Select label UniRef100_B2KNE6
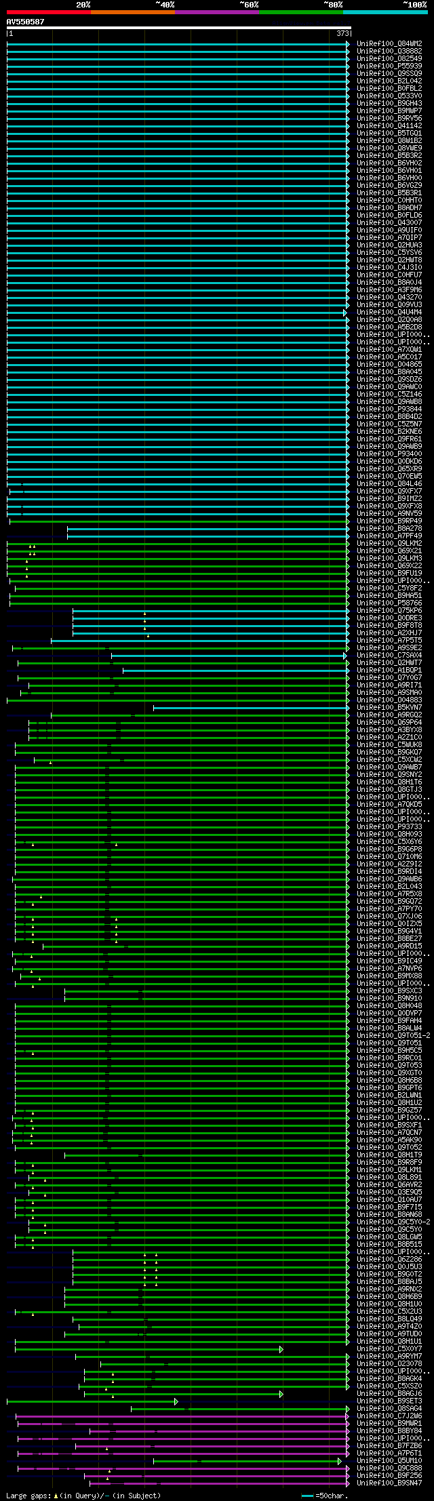The height and width of the screenshot is (1501, 434). tap(389, 431)
